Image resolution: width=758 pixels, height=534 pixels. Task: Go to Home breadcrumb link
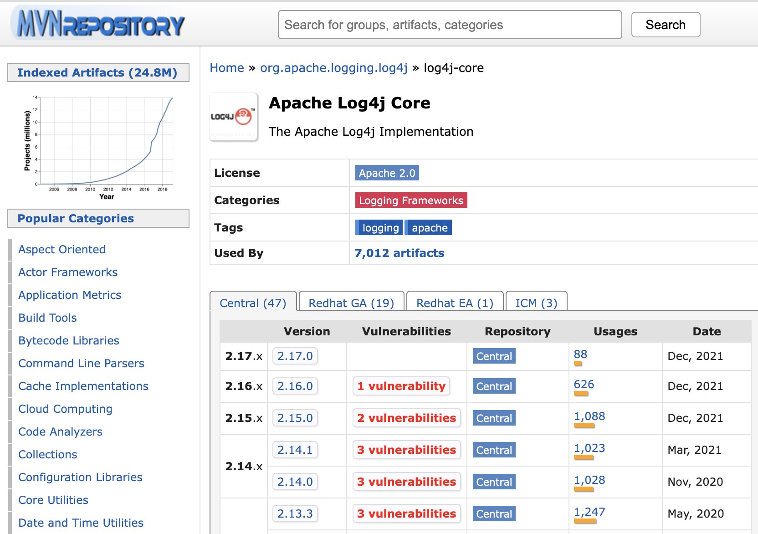pos(227,68)
